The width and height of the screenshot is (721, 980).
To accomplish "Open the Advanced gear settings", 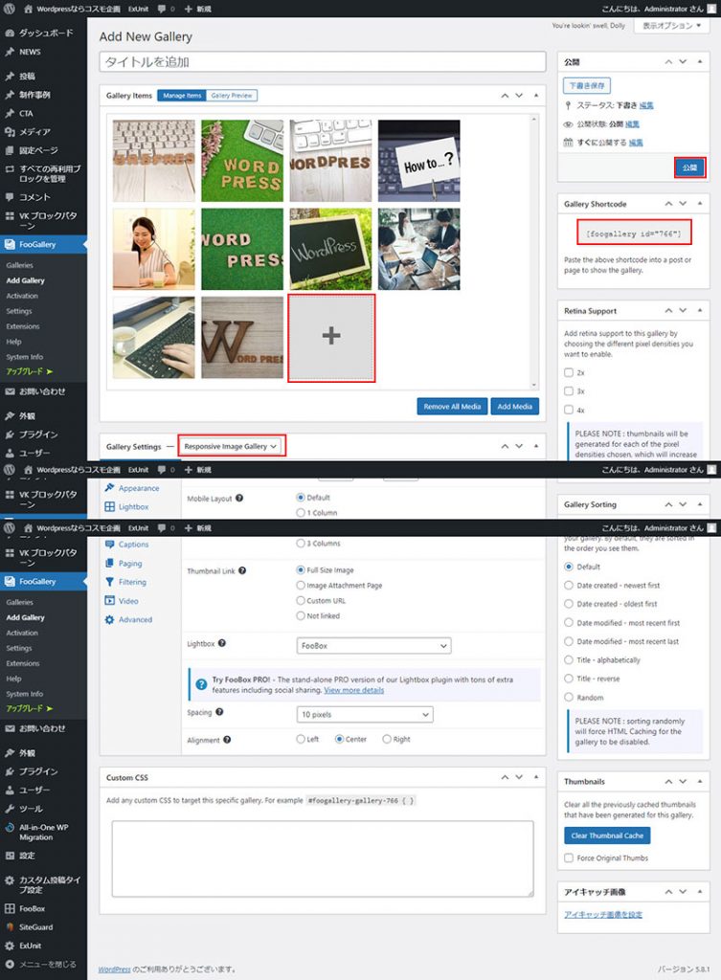I will tap(110, 619).
